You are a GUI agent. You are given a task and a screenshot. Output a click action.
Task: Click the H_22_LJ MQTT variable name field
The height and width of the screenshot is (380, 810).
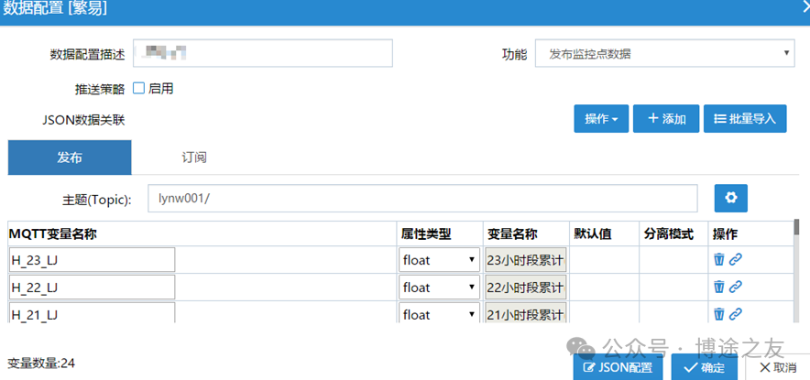pos(92,288)
